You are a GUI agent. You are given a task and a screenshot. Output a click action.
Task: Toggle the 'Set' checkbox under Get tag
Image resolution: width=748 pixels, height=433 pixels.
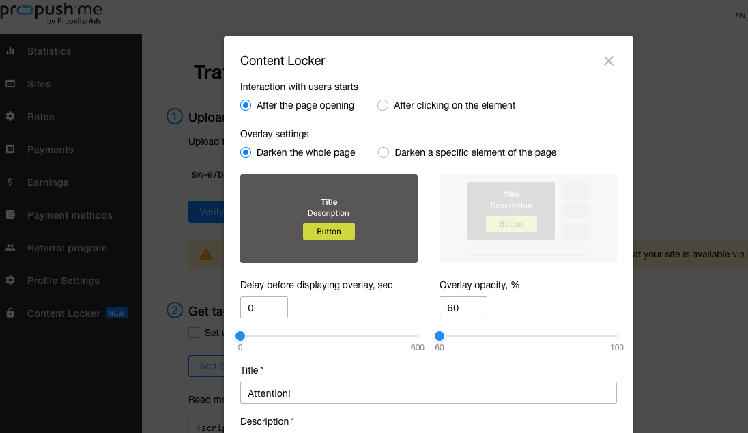(194, 333)
